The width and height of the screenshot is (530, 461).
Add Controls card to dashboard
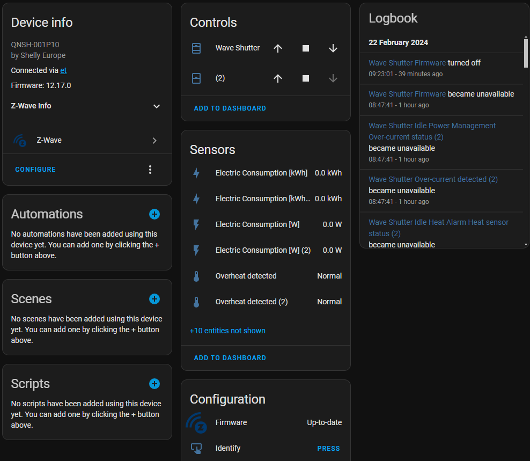pos(230,108)
